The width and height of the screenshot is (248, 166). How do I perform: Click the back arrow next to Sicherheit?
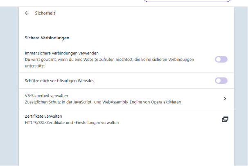(27, 13)
